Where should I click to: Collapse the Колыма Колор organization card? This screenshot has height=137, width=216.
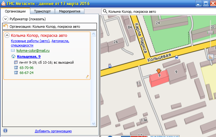pos(7,36)
